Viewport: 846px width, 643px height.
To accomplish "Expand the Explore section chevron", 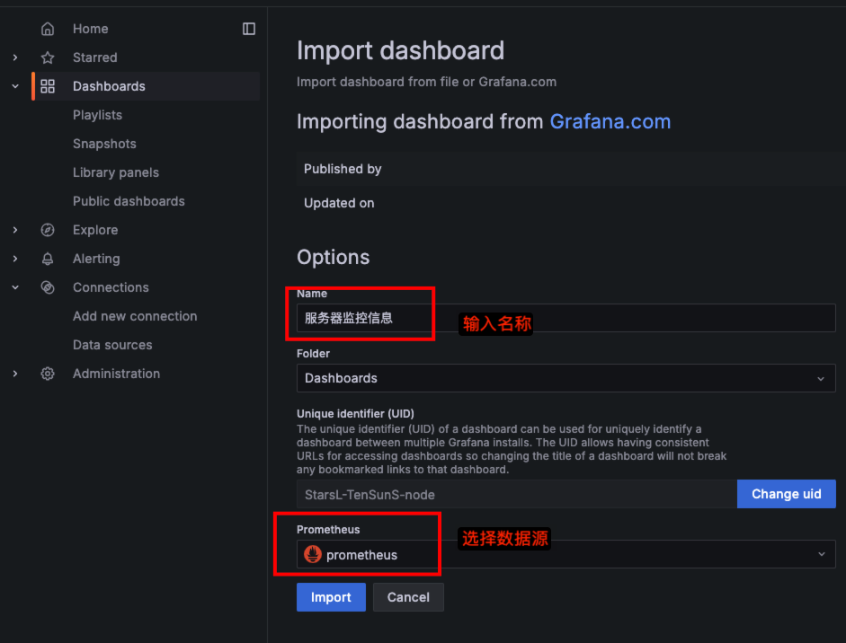I will pyautogui.click(x=15, y=230).
